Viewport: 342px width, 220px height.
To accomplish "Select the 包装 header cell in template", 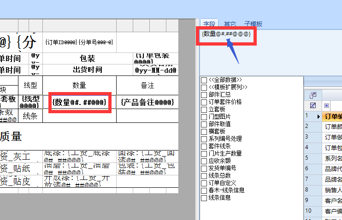I will pyautogui.click(x=87, y=58).
